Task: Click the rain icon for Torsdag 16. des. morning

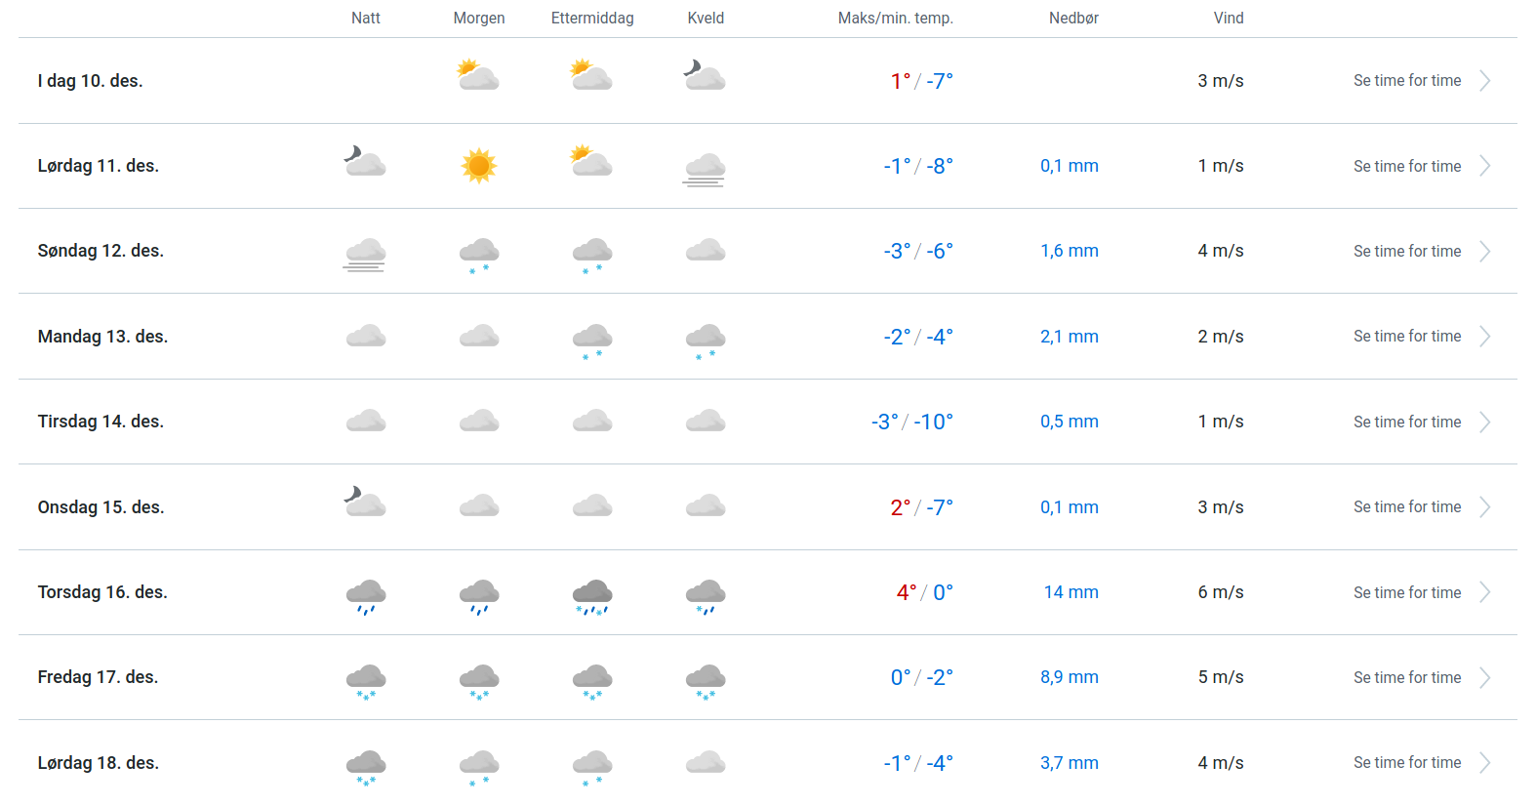Action: click(479, 595)
